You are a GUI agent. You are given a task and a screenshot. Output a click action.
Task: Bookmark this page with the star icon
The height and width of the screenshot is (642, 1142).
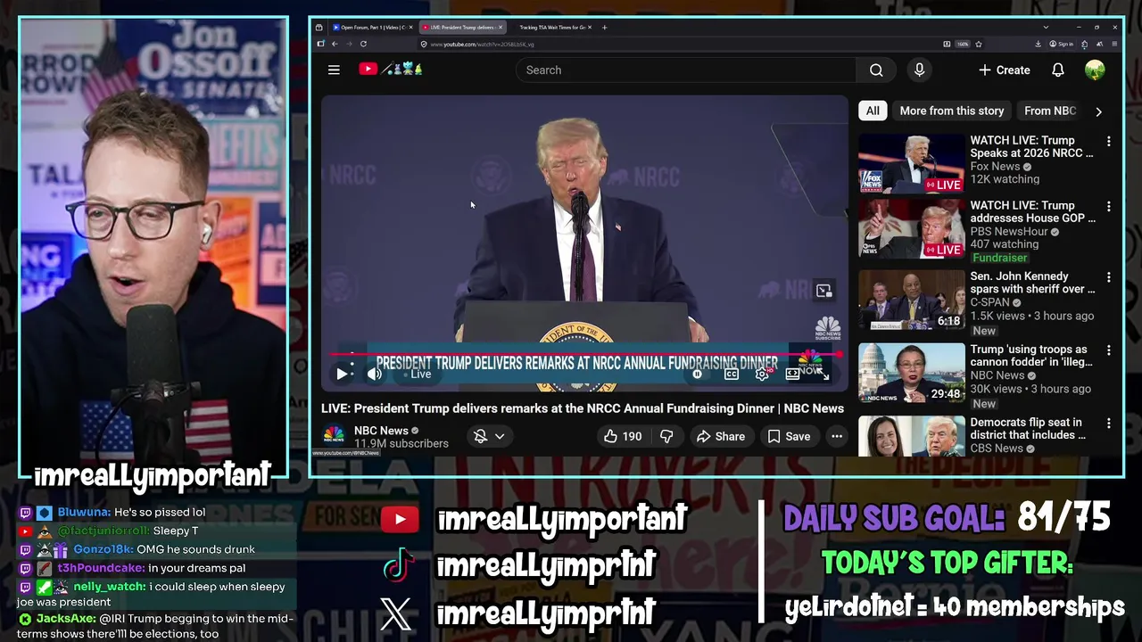pyautogui.click(x=979, y=45)
